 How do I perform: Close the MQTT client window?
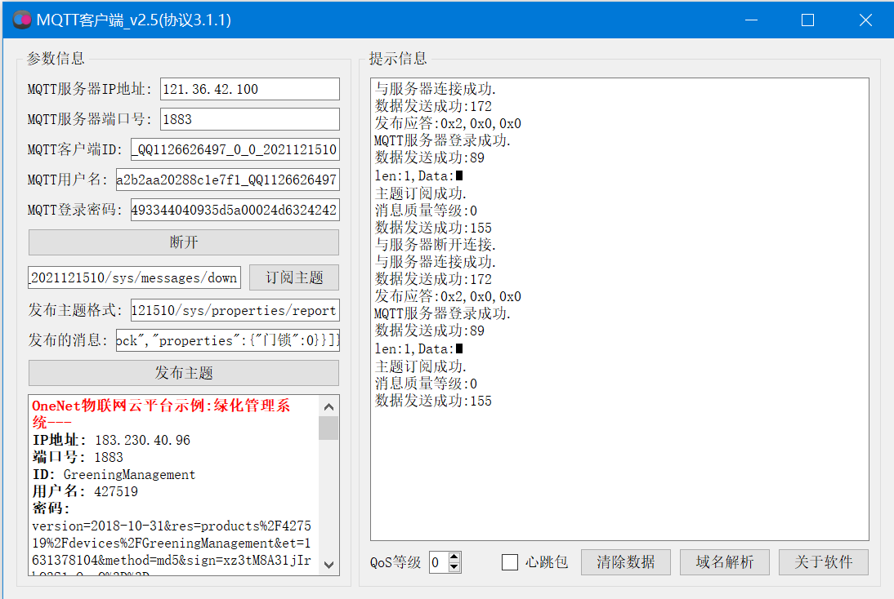point(865,20)
